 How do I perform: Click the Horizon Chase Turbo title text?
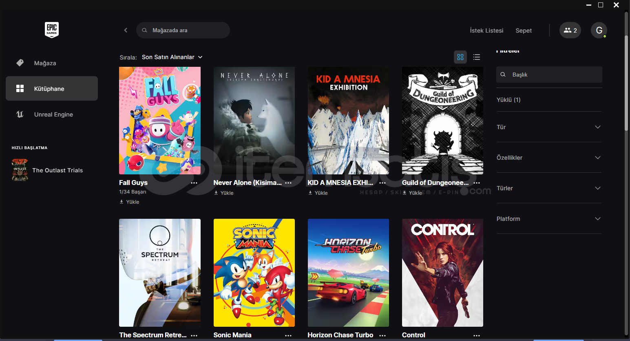coord(340,335)
